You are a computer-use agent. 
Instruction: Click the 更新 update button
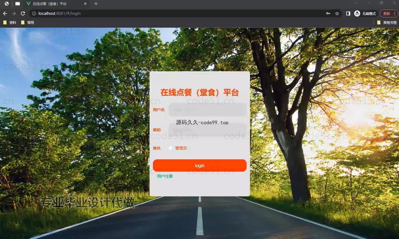pos(389,13)
